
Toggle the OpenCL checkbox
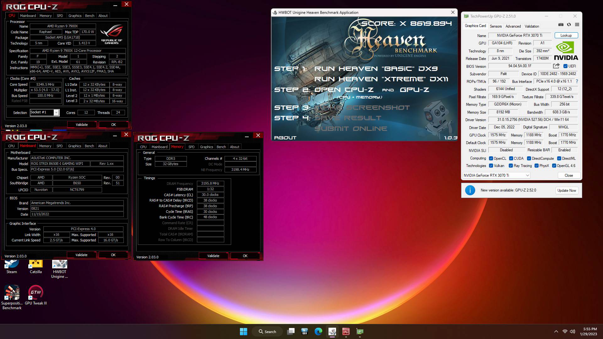click(491, 159)
